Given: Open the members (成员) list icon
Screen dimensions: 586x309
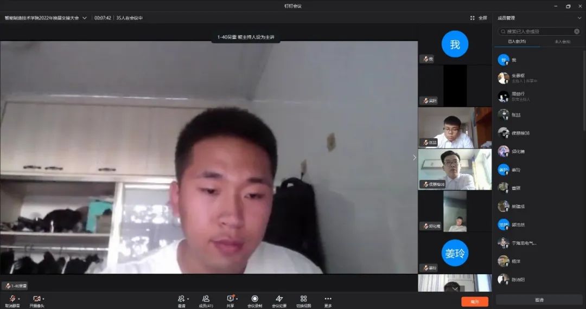Looking at the screenshot, I should tap(206, 299).
